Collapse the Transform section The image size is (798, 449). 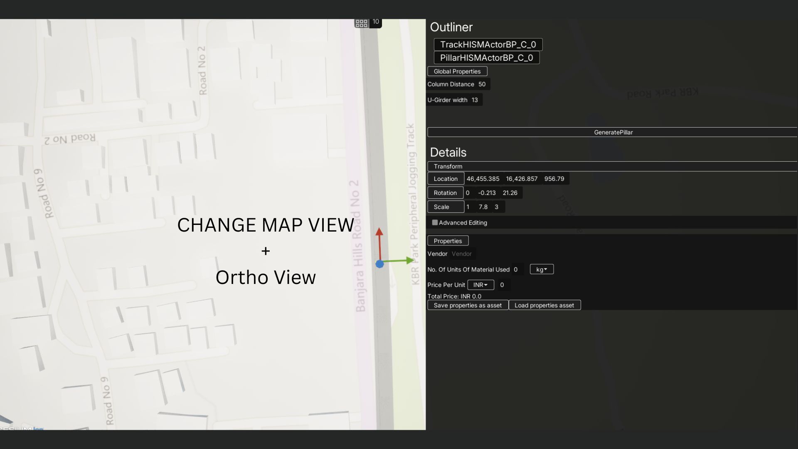point(613,166)
